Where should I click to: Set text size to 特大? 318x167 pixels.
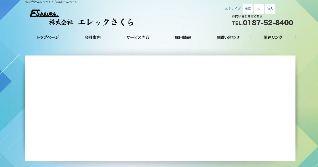(270, 9)
